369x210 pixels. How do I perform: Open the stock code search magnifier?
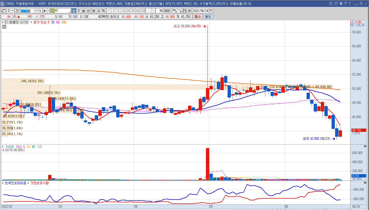pyautogui.click(x=40, y=11)
